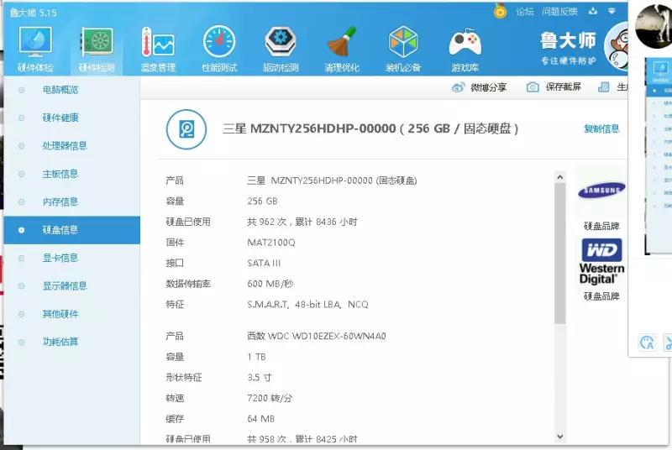Image resolution: width=672 pixels, height=450 pixels.
Task: Open 性能测试 performance test gauge icon
Action: tap(219, 42)
